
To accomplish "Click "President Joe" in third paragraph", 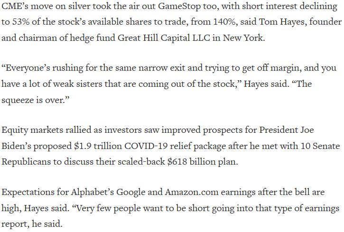I will 287,130.
